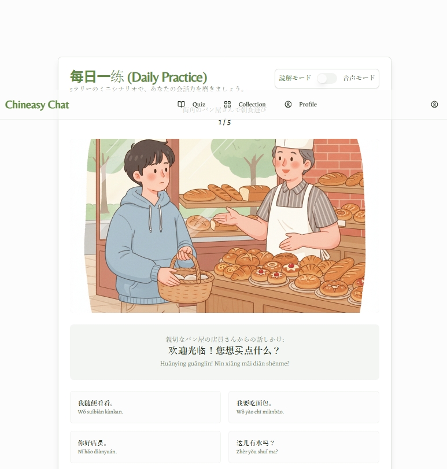Go to the Profile menu item
447x469 pixels.
coord(301,104)
